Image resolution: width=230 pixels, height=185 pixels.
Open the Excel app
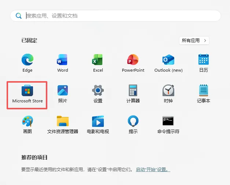click(98, 63)
